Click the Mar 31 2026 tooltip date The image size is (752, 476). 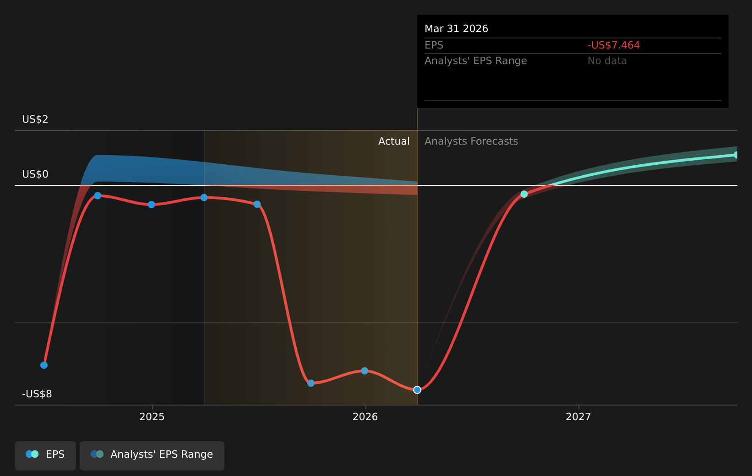tap(456, 29)
